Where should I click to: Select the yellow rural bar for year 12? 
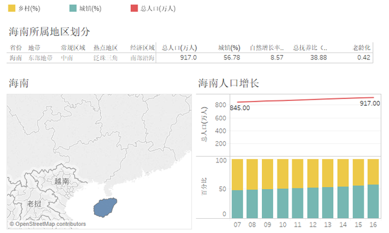click(313, 173)
